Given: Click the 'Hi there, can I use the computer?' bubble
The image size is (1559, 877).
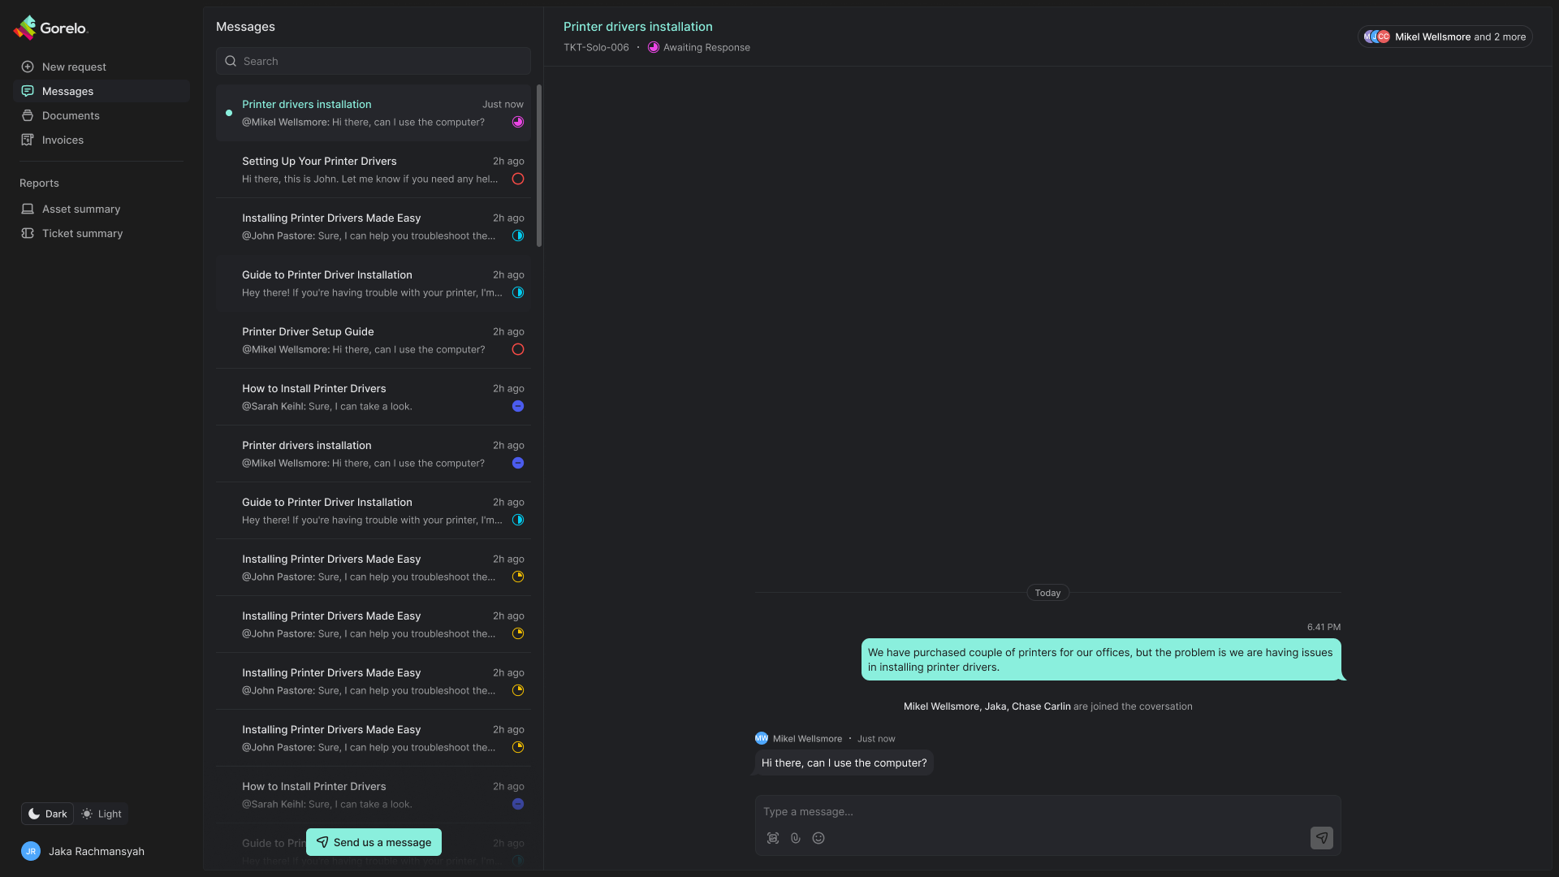Looking at the screenshot, I should coord(844,763).
